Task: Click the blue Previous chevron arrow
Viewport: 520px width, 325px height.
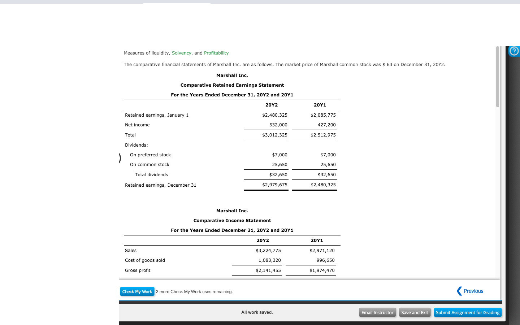Action: tap(459, 291)
